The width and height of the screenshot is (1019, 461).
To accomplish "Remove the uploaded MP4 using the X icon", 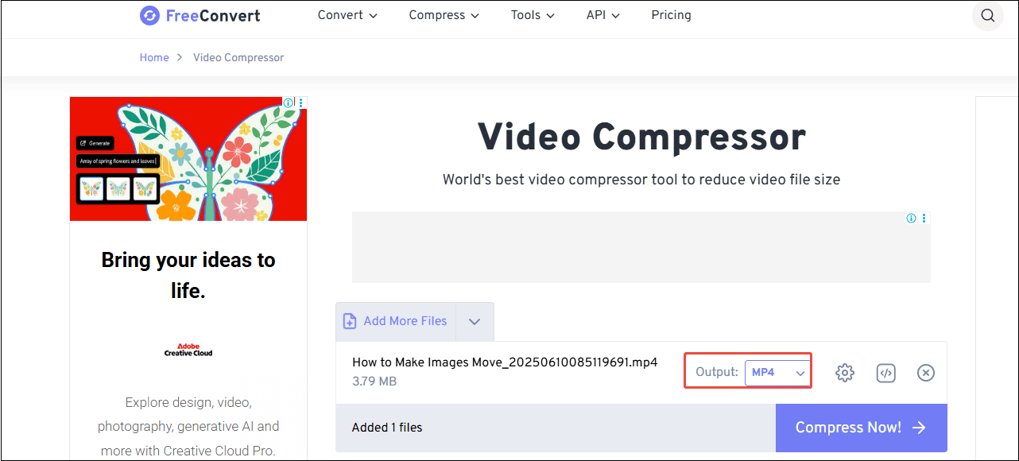I will tap(925, 372).
